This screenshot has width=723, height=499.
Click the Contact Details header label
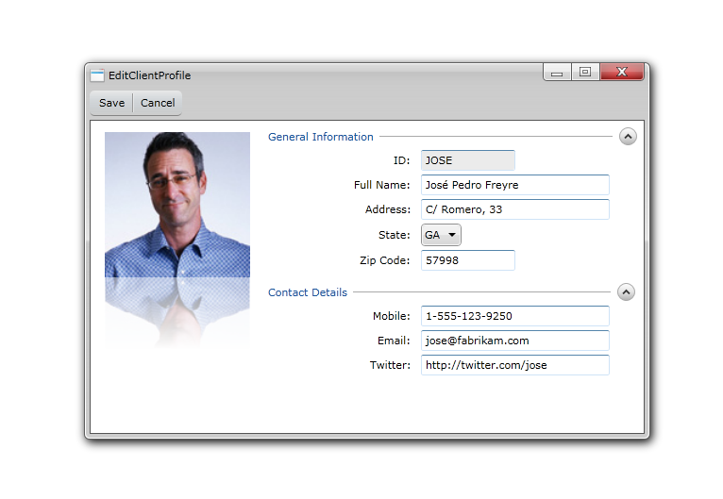coord(308,292)
